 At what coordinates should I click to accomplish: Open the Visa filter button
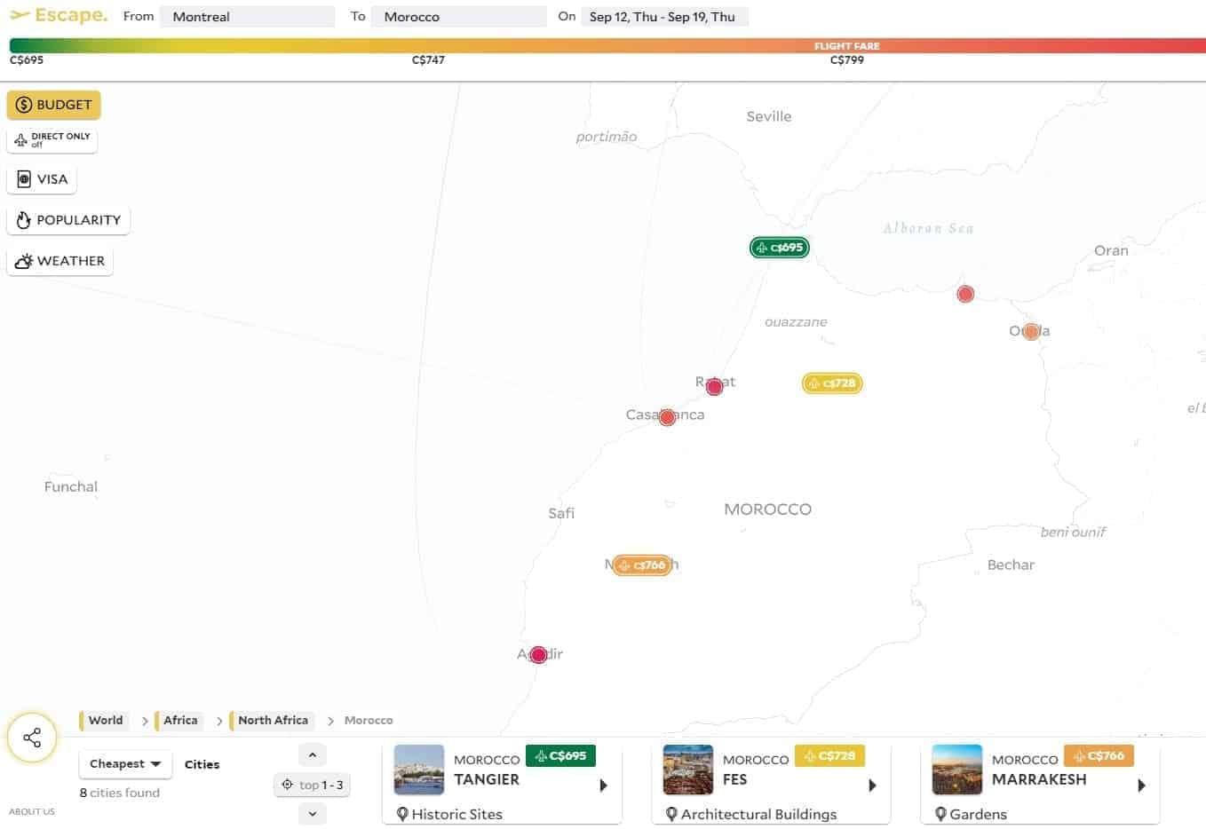point(42,179)
